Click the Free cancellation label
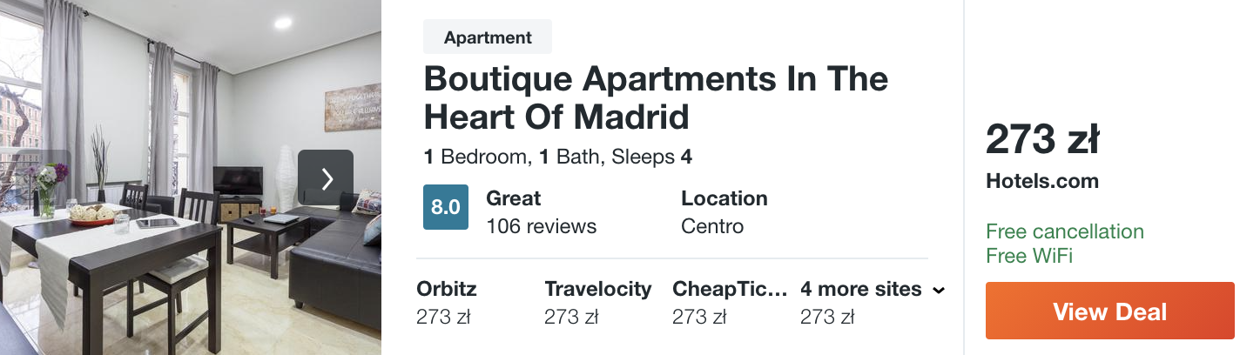This screenshot has height=355, width=1240. (x=1065, y=231)
